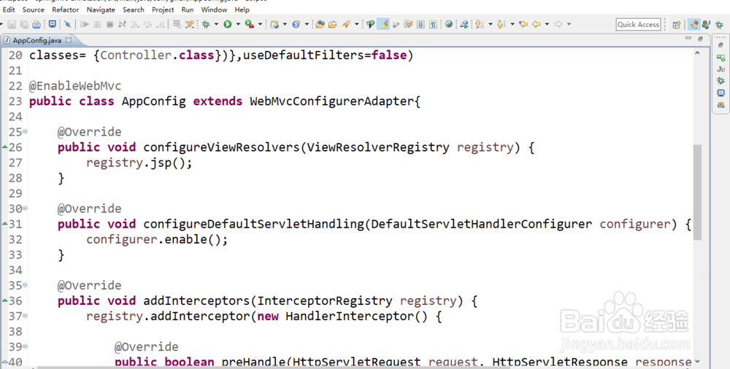Screen dimensions: 730x369
Task: Click the Print icon in toolbar
Action: tap(36, 24)
